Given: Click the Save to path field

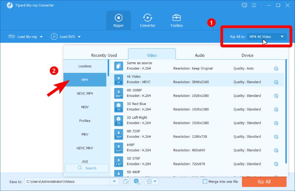Looking at the screenshot, I should tap(67, 181).
